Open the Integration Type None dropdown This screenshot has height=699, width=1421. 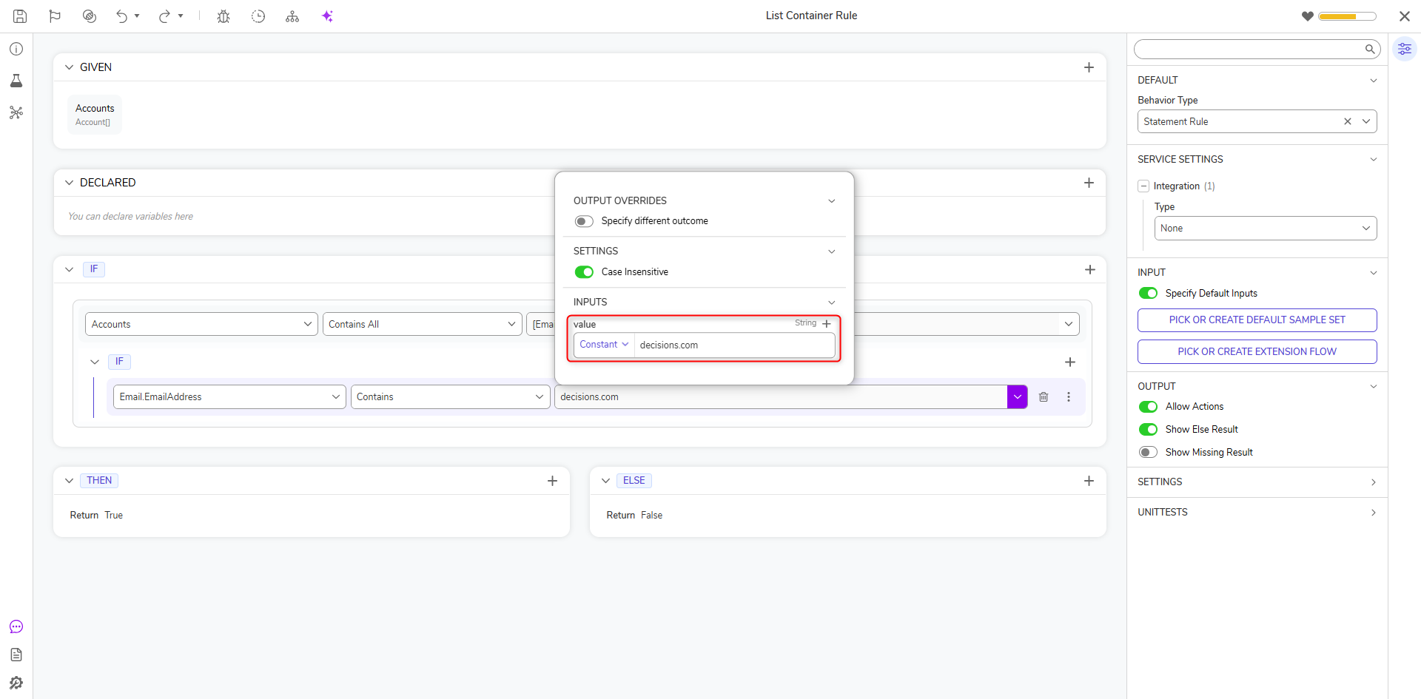pyautogui.click(x=1266, y=228)
